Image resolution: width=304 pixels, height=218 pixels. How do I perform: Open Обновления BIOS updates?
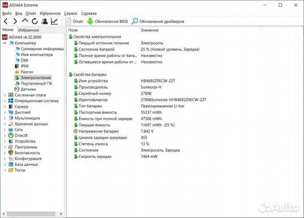107,21
